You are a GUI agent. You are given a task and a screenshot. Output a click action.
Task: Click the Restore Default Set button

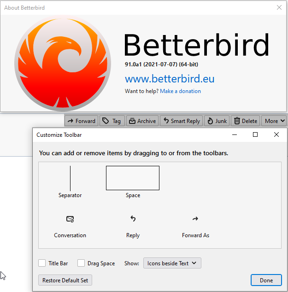coord(65,280)
